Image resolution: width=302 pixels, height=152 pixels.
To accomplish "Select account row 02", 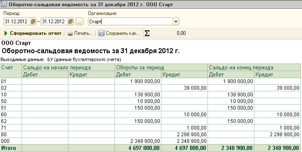I will click(150, 88).
